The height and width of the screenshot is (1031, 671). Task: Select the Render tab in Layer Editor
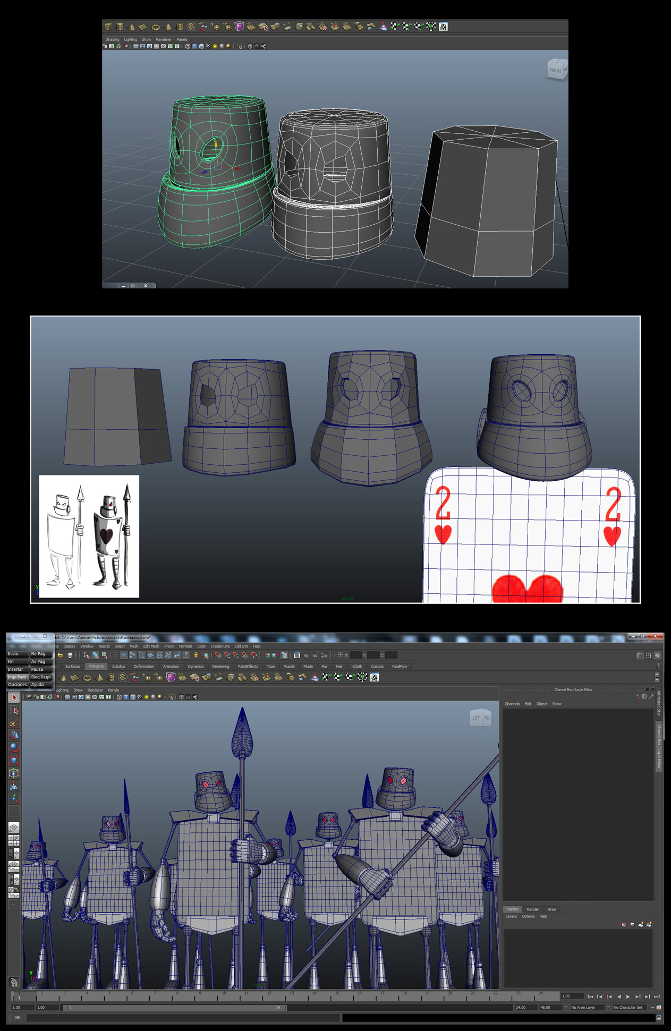[533, 909]
